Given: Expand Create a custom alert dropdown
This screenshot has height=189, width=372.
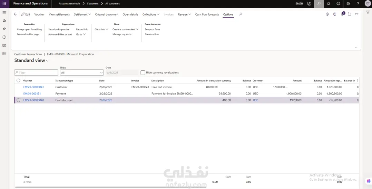Looking at the screenshot, I should pos(126,29).
